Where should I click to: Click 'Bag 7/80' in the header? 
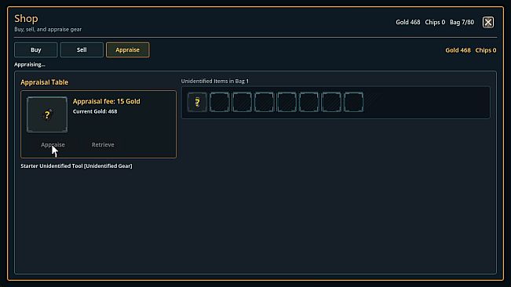462,22
